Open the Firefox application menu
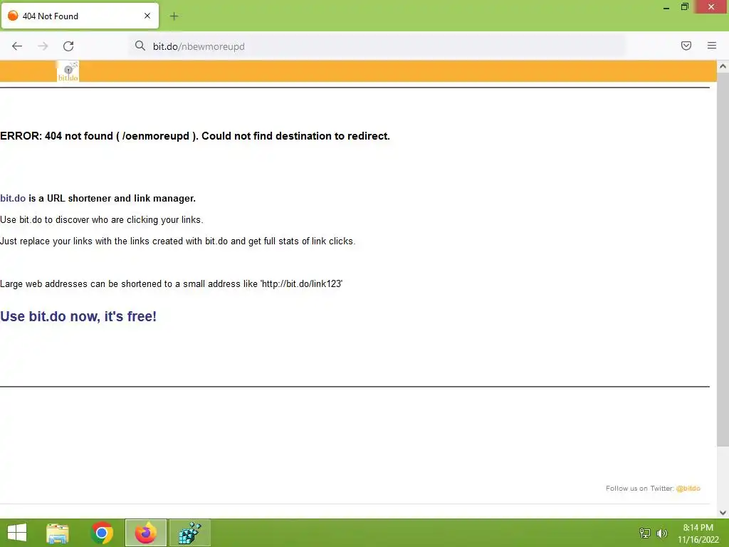This screenshot has width=729, height=547. tap(712, 46)
